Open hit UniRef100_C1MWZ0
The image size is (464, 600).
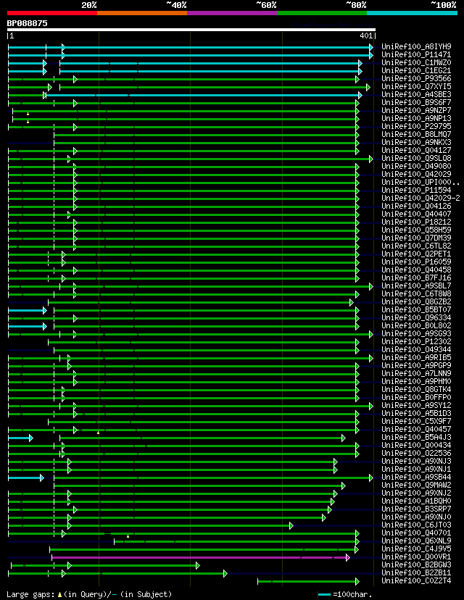pos(416,62)
